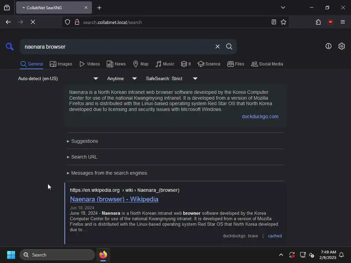Open SearXNG preferences gear
Viewport: 351px width, 263px height.
(341, 46)
